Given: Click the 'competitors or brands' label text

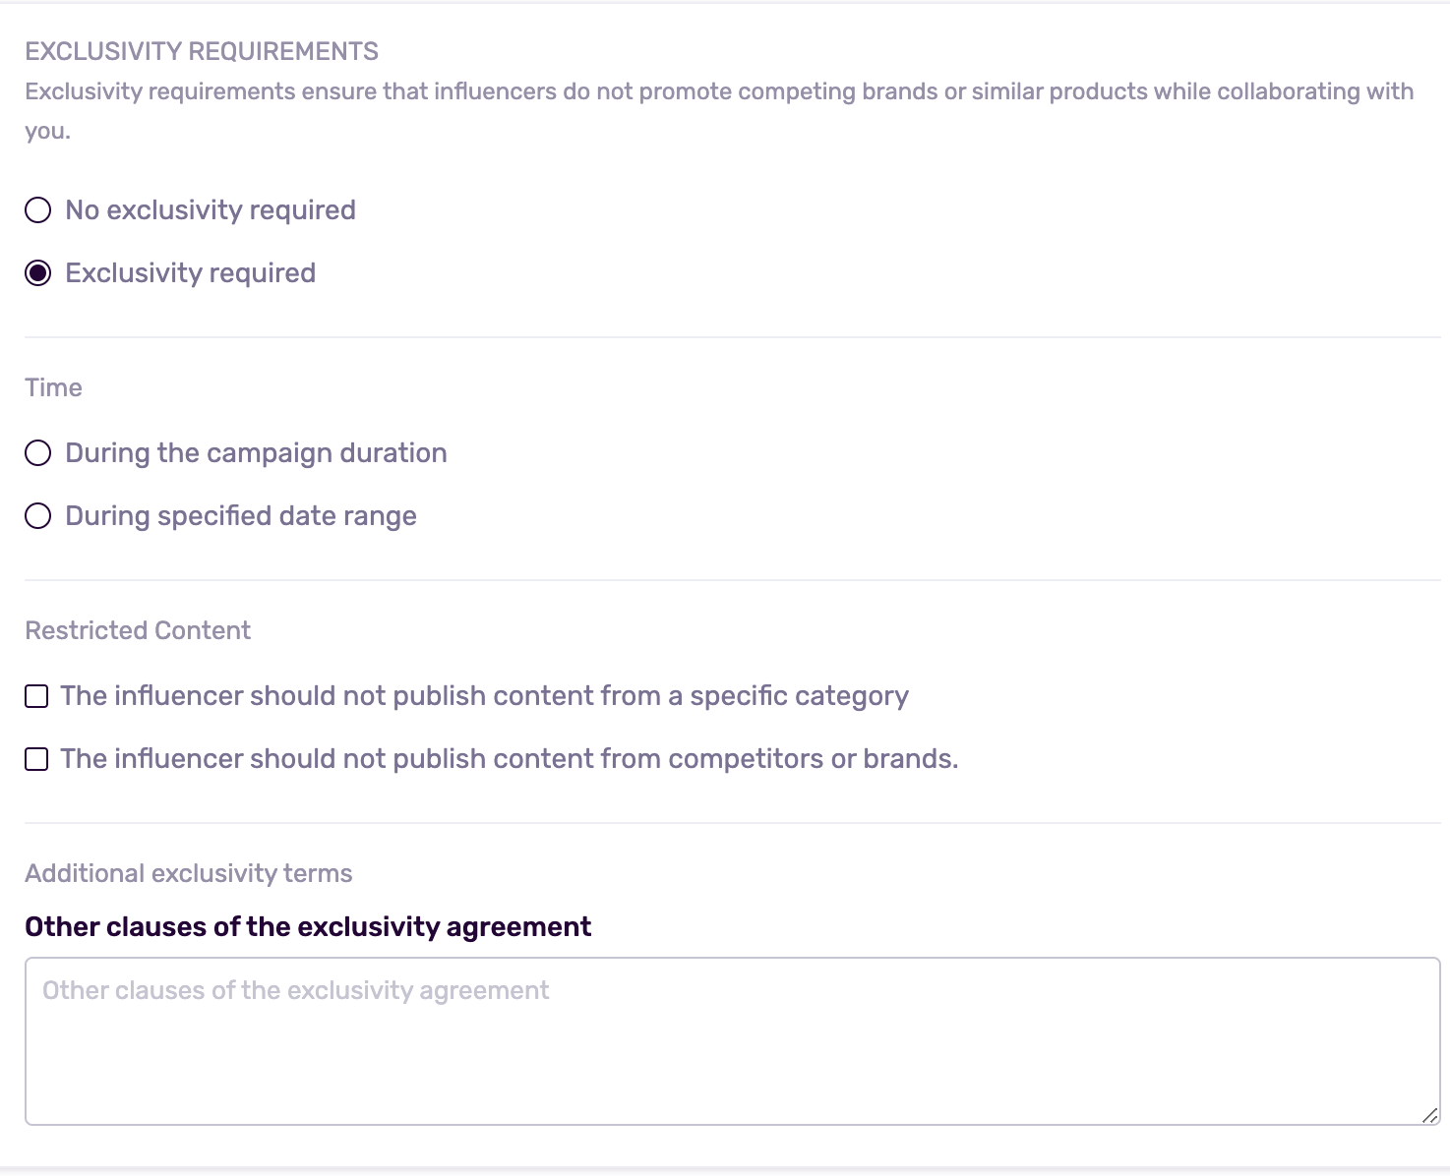Looking at the screenshot, I should point(510,759).
